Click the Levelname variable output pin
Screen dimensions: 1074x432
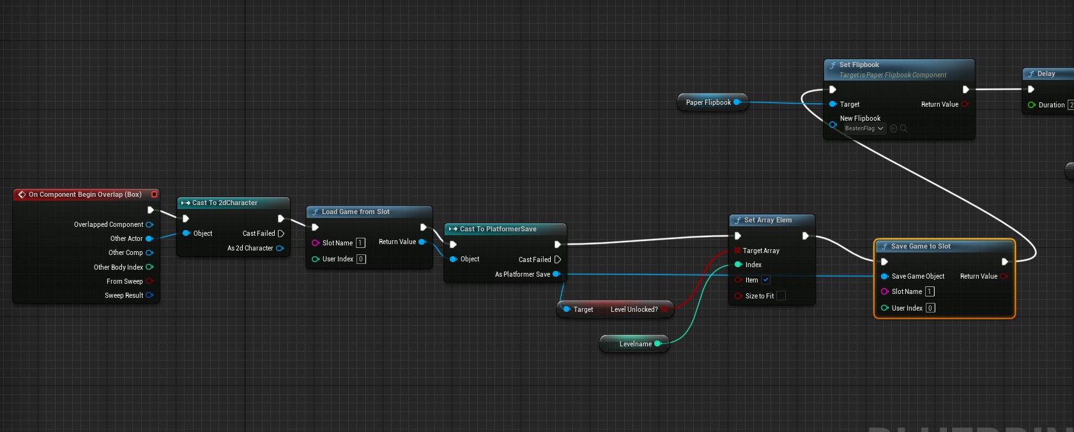pos(657,344)
